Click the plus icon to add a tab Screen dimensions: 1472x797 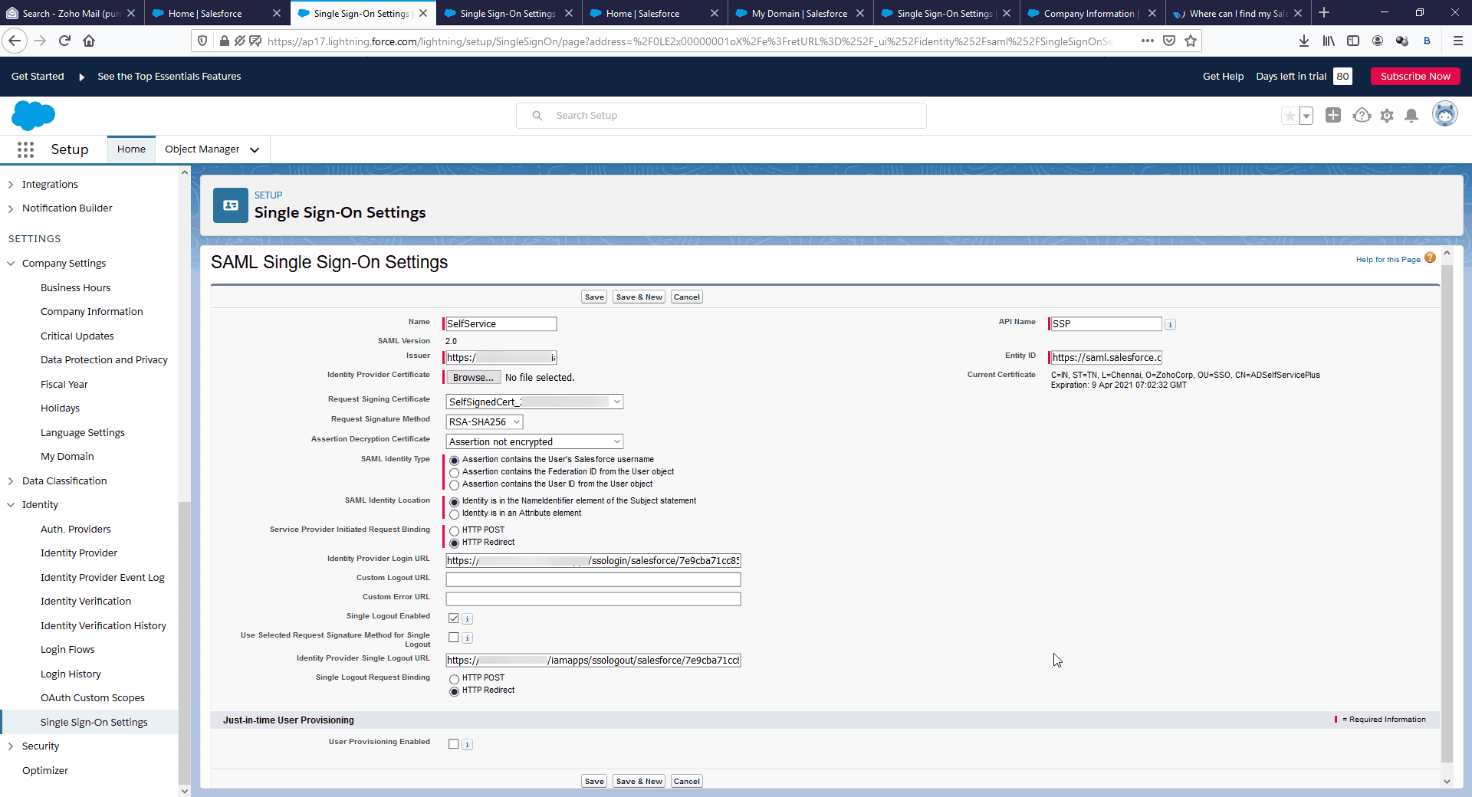point(1333,115)
